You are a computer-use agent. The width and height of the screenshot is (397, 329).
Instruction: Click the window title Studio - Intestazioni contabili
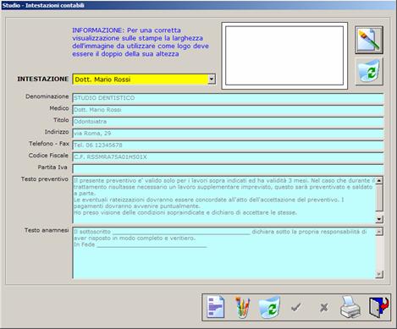click(x=43, y=5)
